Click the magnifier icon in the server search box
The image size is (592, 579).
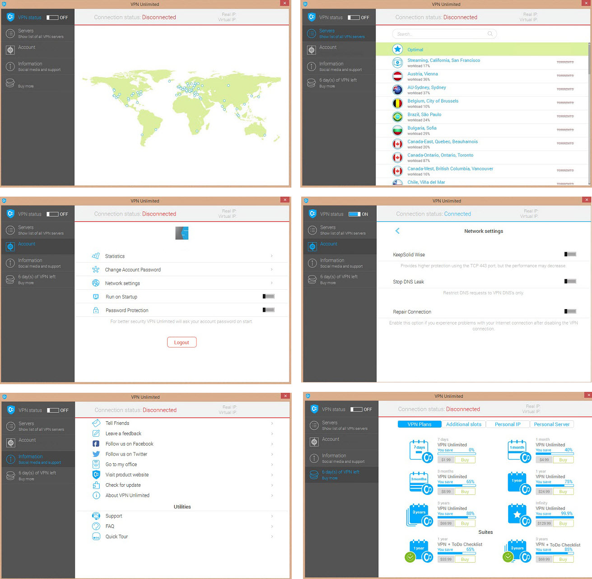pos(490,34)
